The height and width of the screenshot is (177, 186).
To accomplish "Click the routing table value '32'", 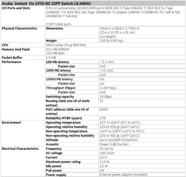I will point(101,101).
